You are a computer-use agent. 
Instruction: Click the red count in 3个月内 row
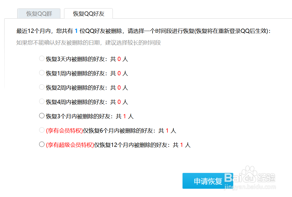click(x=125, y=116)
